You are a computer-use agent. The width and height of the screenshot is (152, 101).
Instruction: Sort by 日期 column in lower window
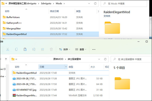click(x=42, y=67)
